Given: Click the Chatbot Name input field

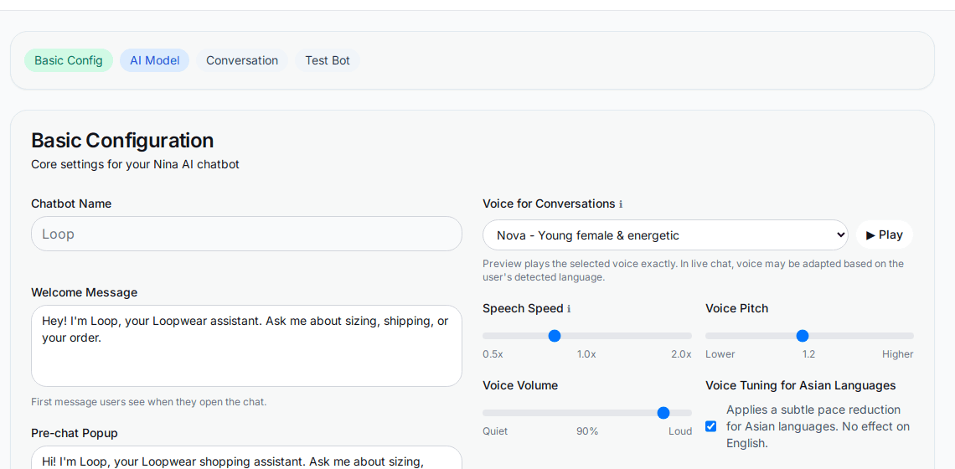Looking at the screenshot, I should point(246,234).
